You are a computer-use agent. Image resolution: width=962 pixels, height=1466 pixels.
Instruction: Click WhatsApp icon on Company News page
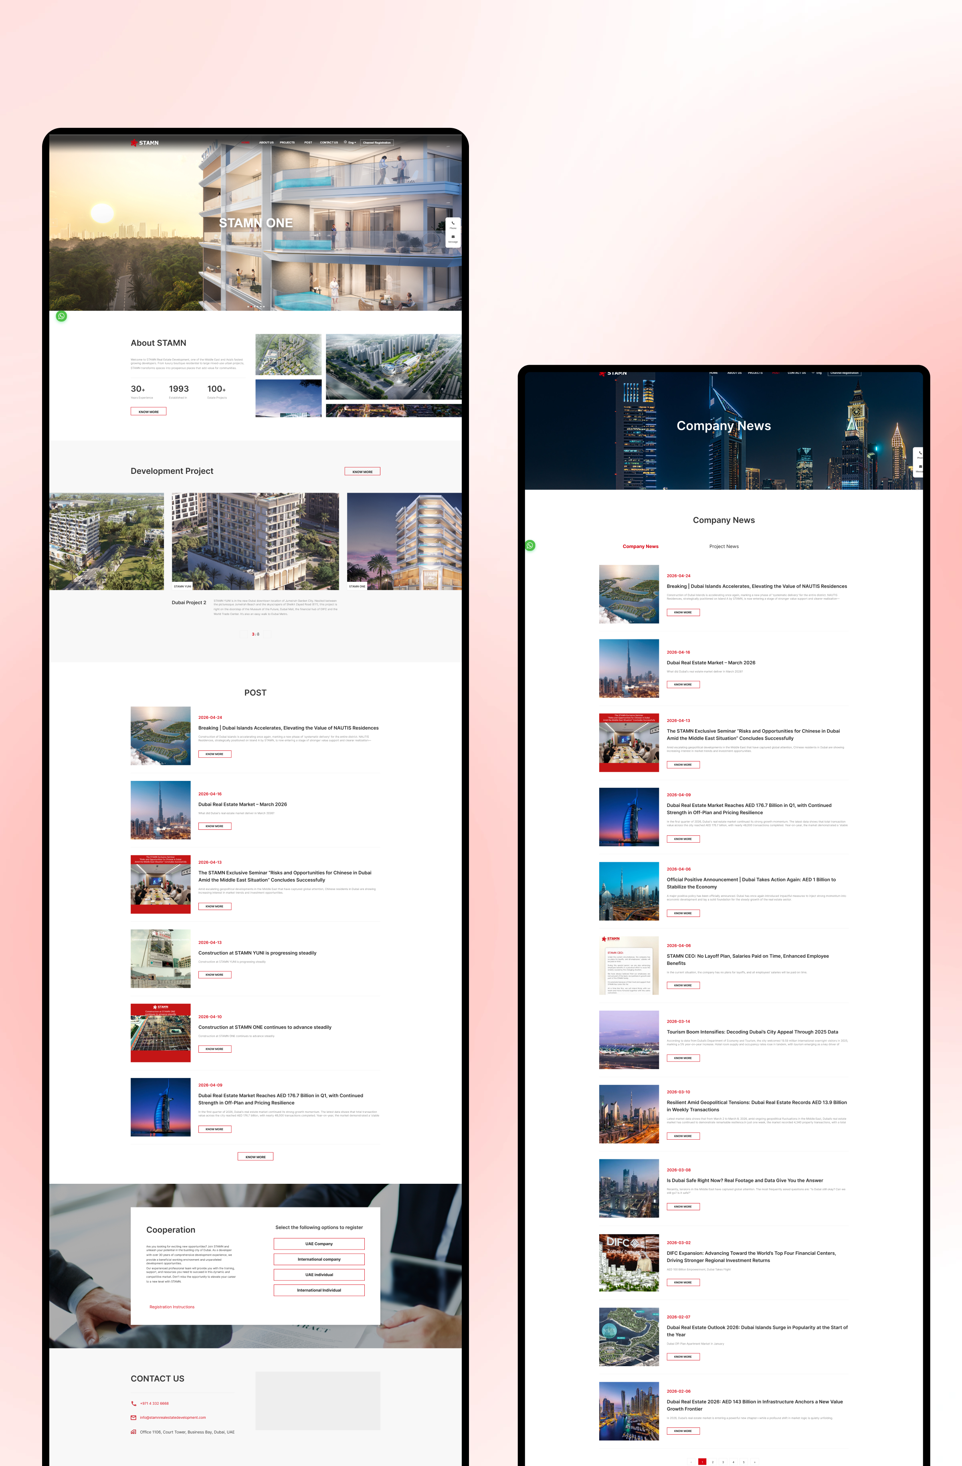530,545
